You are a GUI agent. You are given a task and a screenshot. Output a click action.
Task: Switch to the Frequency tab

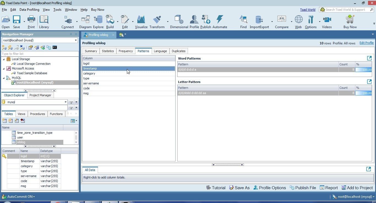tap(126, 51)
